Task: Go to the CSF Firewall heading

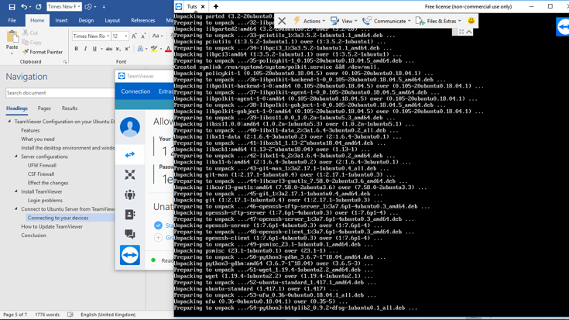Action: coord(41,174)
